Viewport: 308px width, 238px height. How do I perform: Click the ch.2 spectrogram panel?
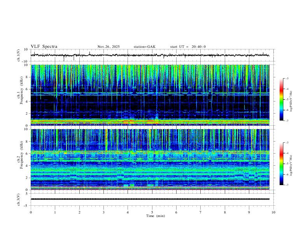pos(150,159)
